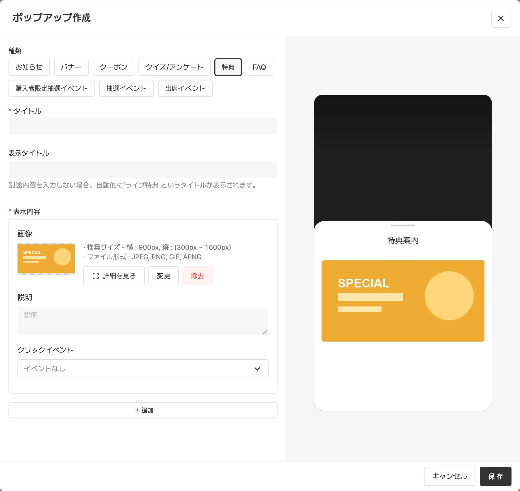
Task: Remove the image with 除去
Action: point(197,276)
